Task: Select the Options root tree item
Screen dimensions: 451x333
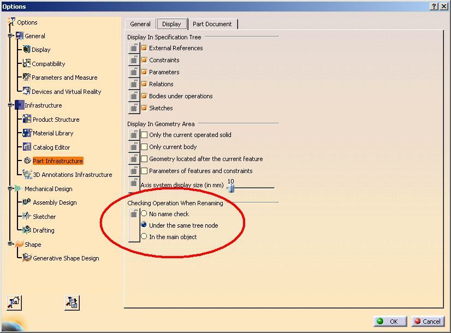Action: [27, 22]
